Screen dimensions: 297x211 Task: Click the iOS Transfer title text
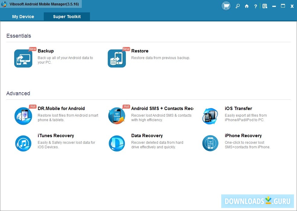point(238,109)
